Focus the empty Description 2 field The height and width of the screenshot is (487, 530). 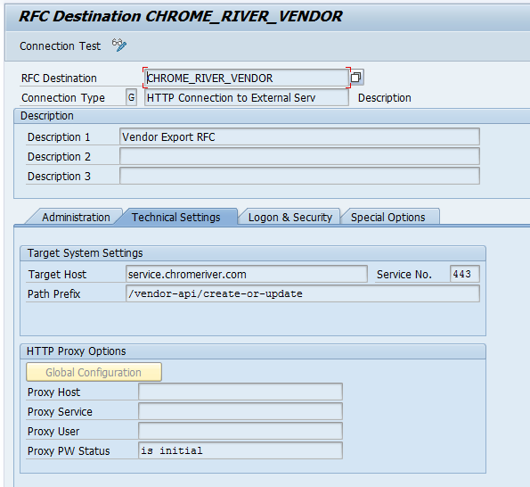pyautogui.click(x=299, y=156)
